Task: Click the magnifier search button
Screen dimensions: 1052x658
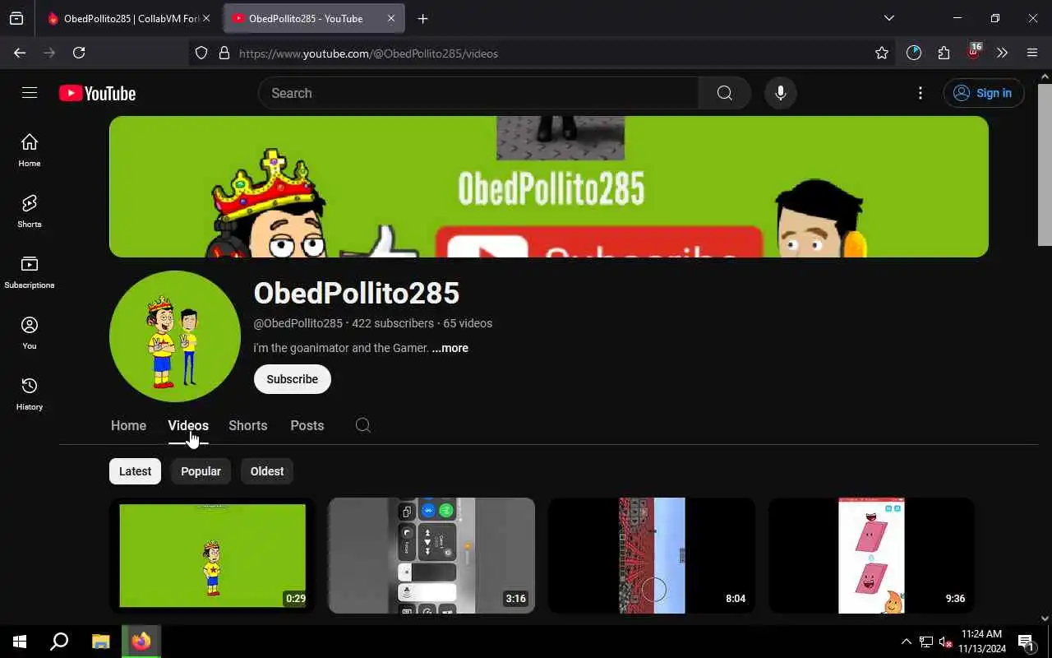Action: [724, 93]
